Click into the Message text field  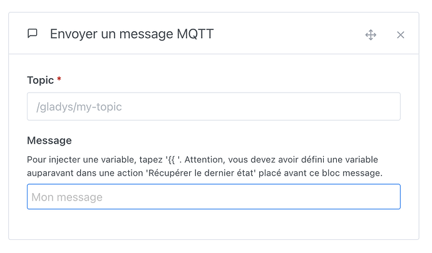(213, 197)
